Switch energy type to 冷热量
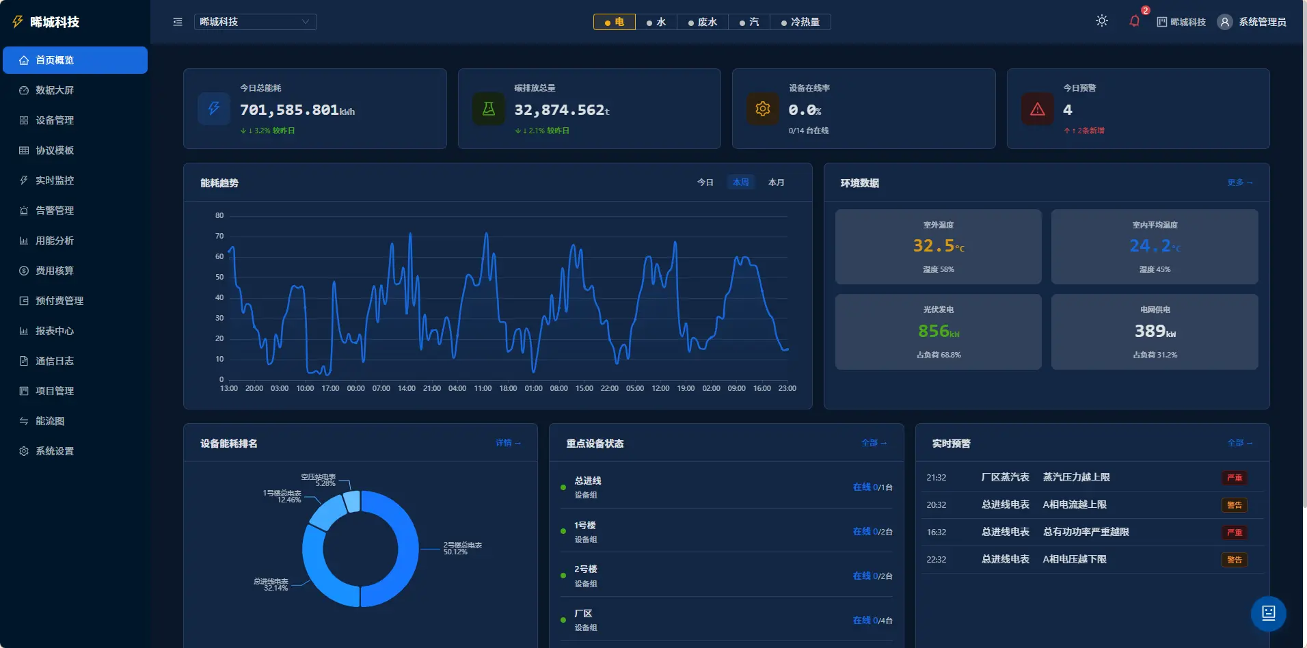This screenshot has width=1307, height=648. click(800, 22)
